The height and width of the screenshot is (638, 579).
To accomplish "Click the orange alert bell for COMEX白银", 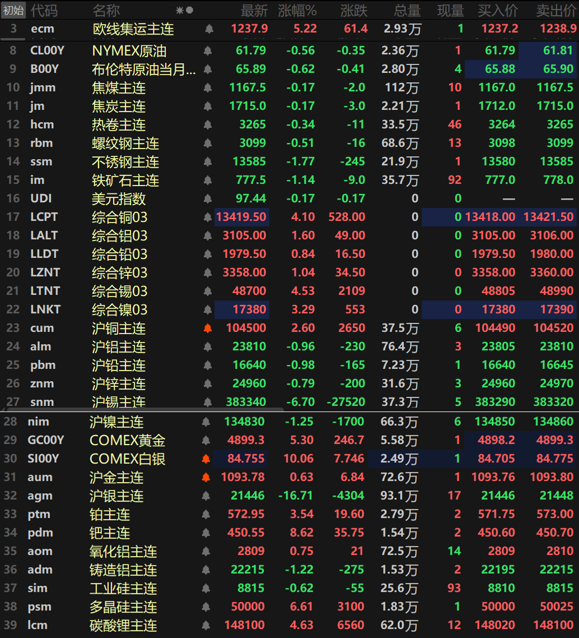I will [206, 459].
